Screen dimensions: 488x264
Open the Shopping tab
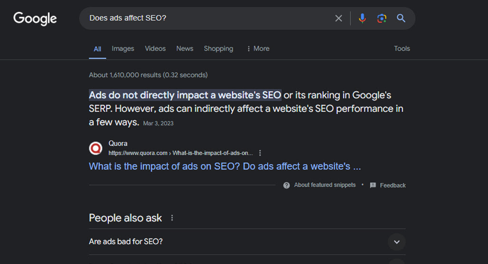[x=218, y=49]
